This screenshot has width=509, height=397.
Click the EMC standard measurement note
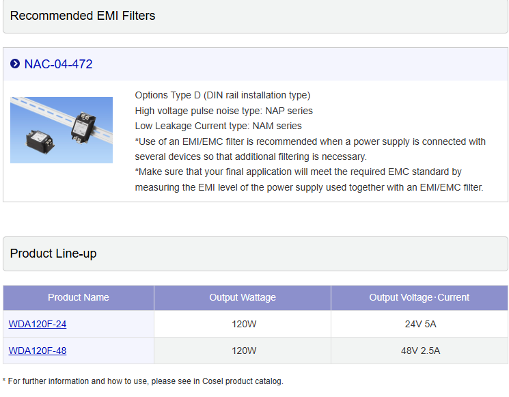[x=309, y=180]
